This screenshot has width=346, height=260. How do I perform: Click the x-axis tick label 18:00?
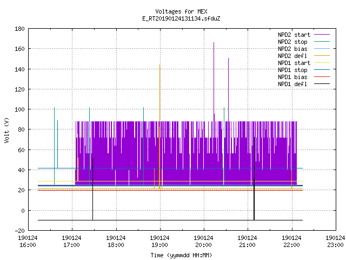tap(116, 245)
